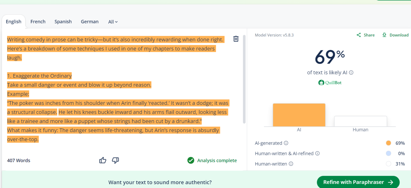Toggle the orange AI-generated highlight circle
Image resolution: width=411 pixels, height=188 pixels.
388,143
